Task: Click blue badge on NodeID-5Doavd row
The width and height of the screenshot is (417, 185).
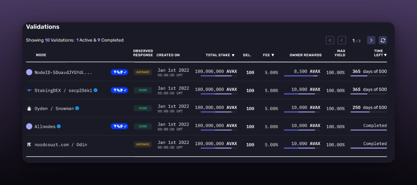Action: (119, 72)
